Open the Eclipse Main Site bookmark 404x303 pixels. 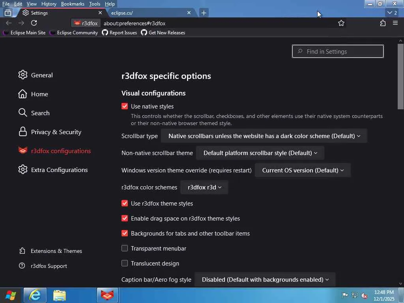click(x=24, y=32)
